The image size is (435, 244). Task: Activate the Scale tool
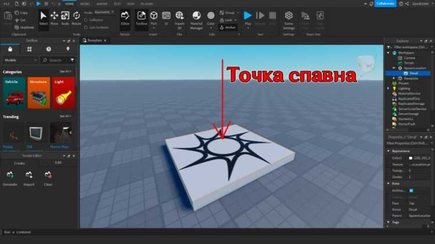click(65, 19)
